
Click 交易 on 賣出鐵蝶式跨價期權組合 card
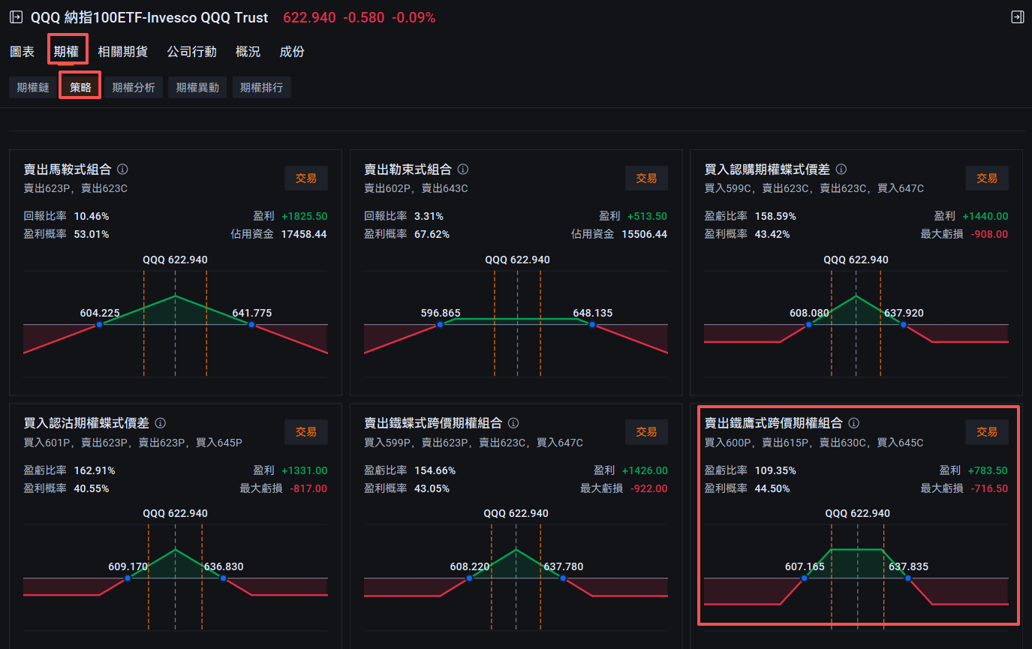(646, 431)
